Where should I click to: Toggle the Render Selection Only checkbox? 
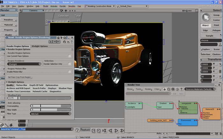click(x=70, y=64)
